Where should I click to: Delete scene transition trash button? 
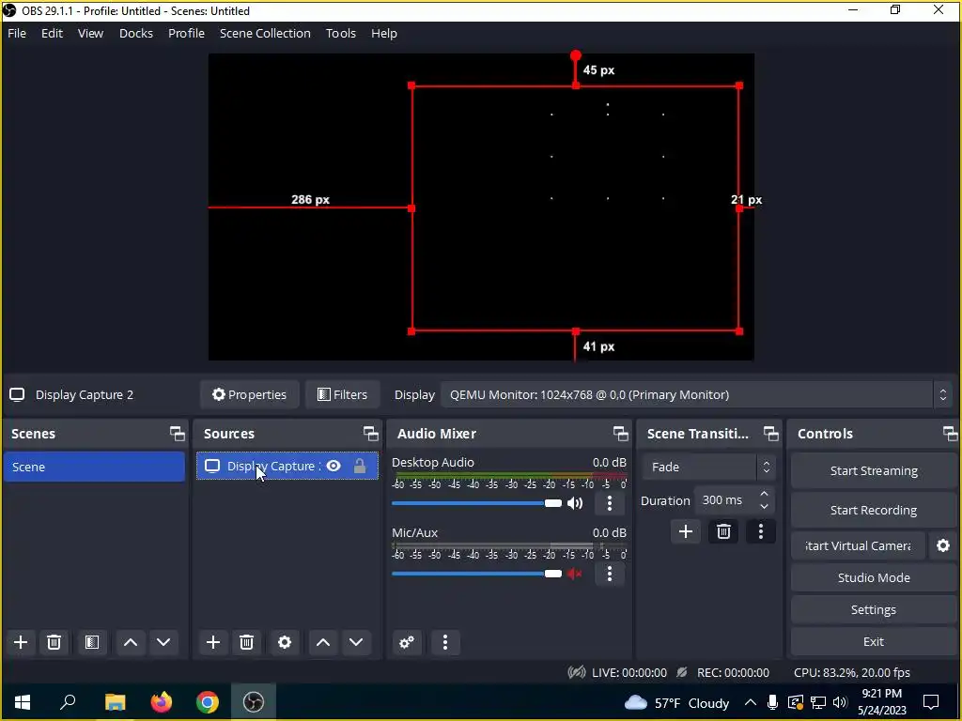tap(723, 531)
